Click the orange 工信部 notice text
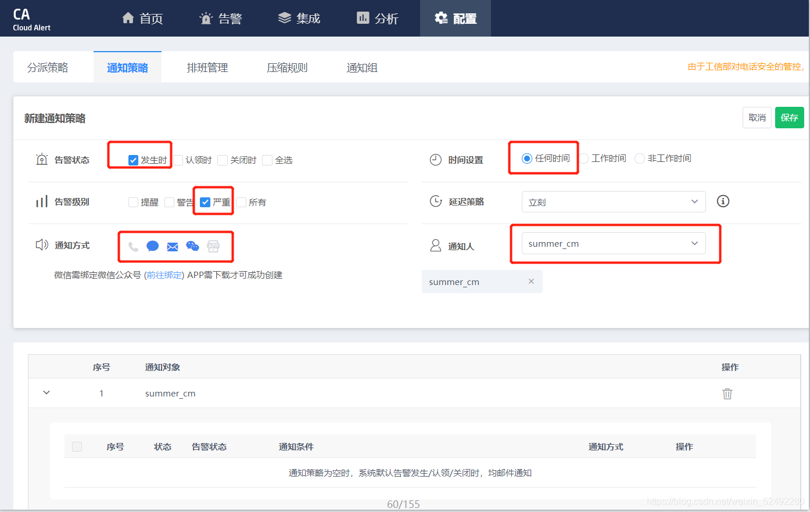This screenshot has width=810, height=512. (x=747, y=67)
